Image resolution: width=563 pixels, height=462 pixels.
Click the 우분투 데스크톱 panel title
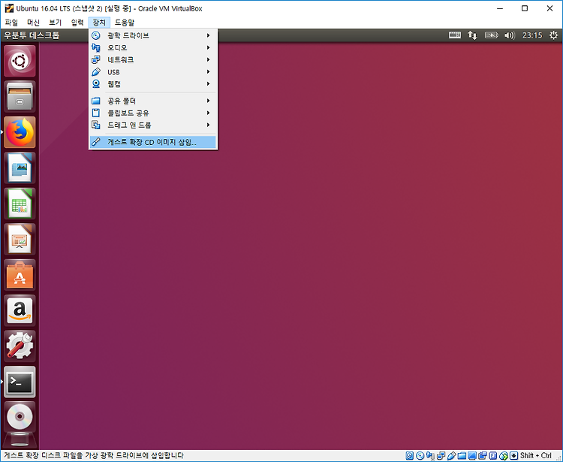[x=32, y=35]
